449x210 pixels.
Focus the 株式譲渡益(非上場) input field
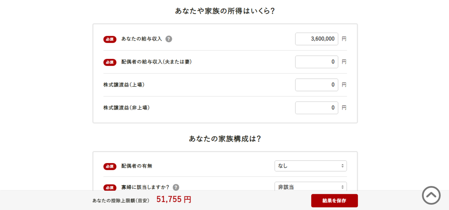317,108
